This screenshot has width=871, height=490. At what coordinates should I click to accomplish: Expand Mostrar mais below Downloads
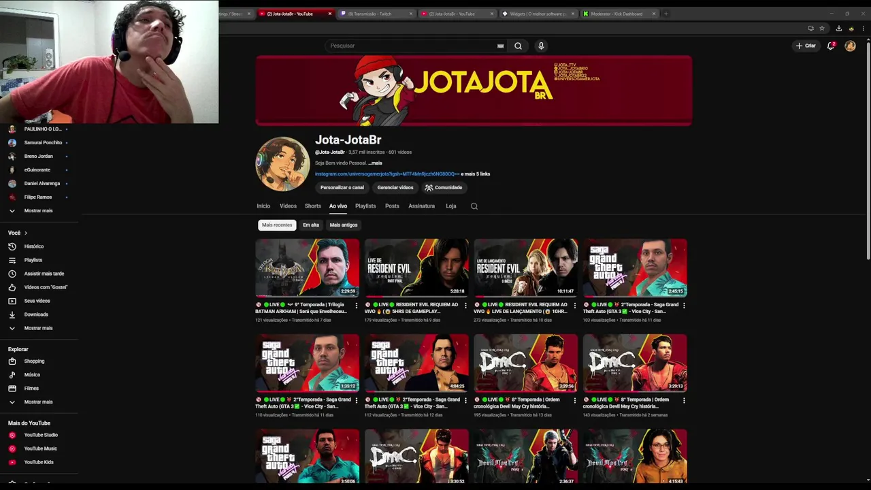[38, 328]
